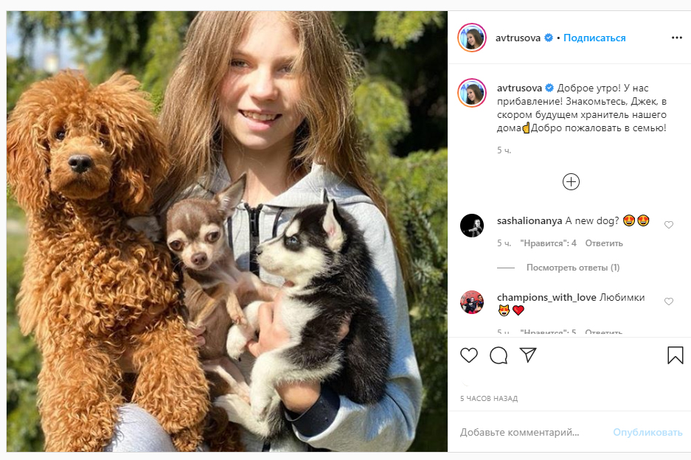
Task: Open the dog photo of the post
Action: (x=227, y=231)
